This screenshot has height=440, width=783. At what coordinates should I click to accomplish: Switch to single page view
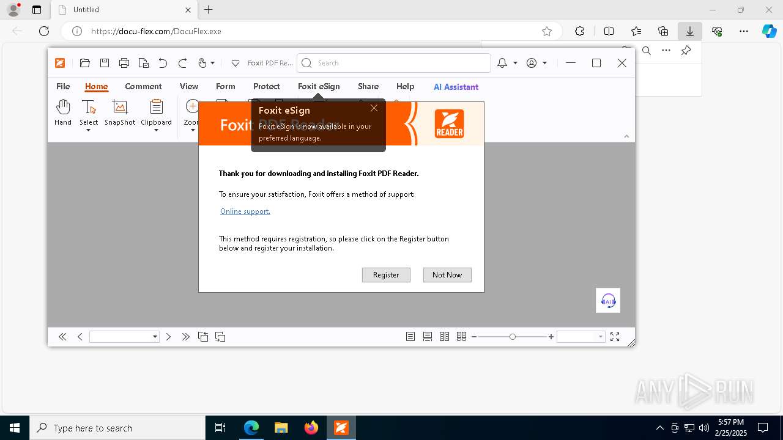[410, 337]
